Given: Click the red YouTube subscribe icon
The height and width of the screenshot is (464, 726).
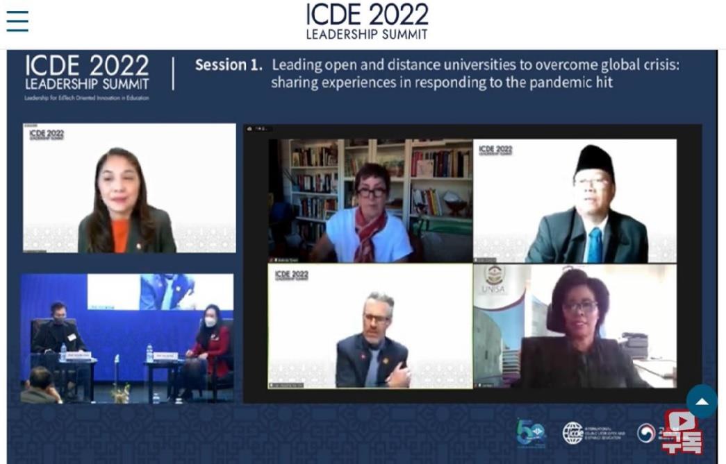Looking at the screenshot, I should point(682,431).
